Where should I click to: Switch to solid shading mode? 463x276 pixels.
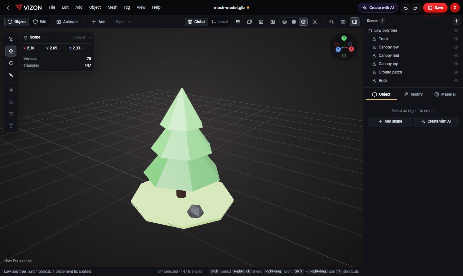pos(294,22)
